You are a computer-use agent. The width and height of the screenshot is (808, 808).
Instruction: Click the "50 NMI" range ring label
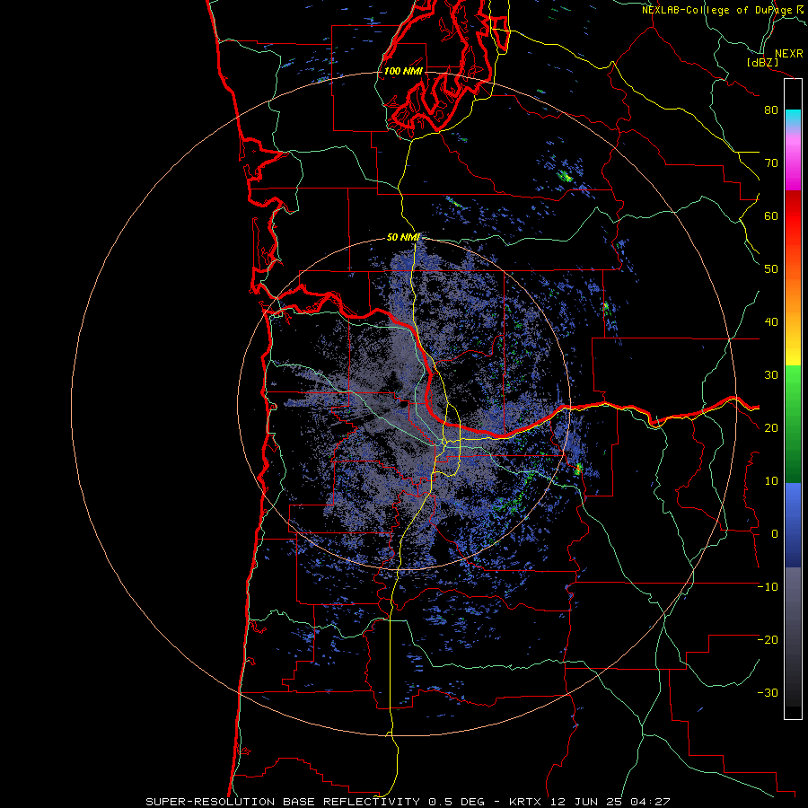click(403, 238)
